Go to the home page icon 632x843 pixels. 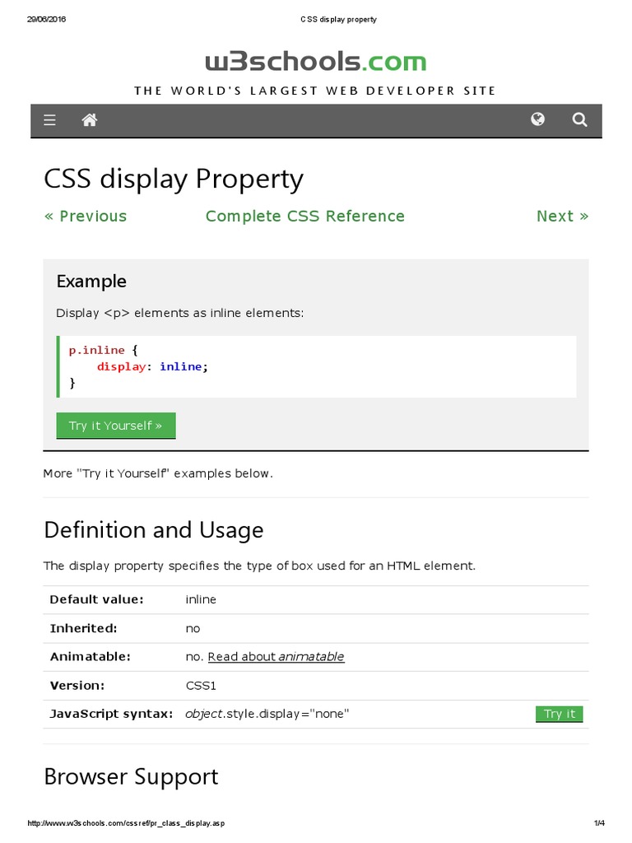[90, 120]
